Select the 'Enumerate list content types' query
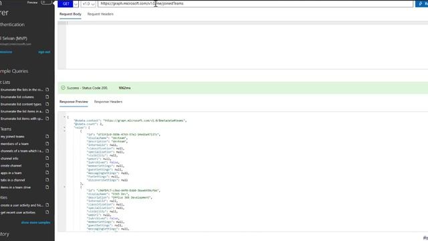 [x=21, y=104]
